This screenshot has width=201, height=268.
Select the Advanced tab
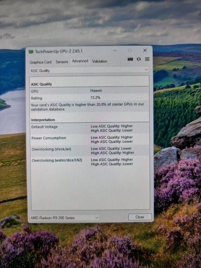coord(80,61)
